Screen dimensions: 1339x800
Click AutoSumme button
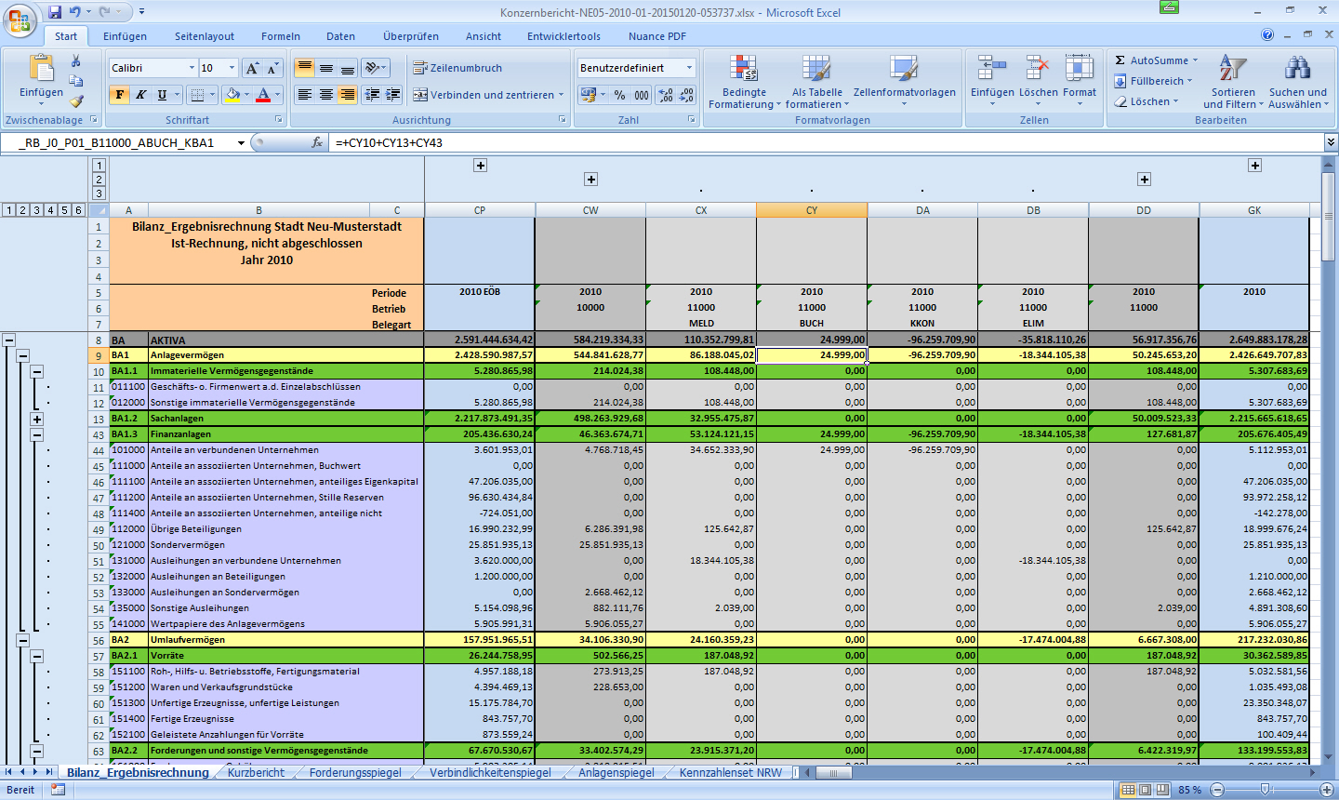pyautogui.click(x=1157, y=60)
